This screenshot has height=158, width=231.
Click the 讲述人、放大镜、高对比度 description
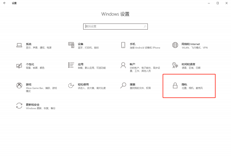point(92,88)
